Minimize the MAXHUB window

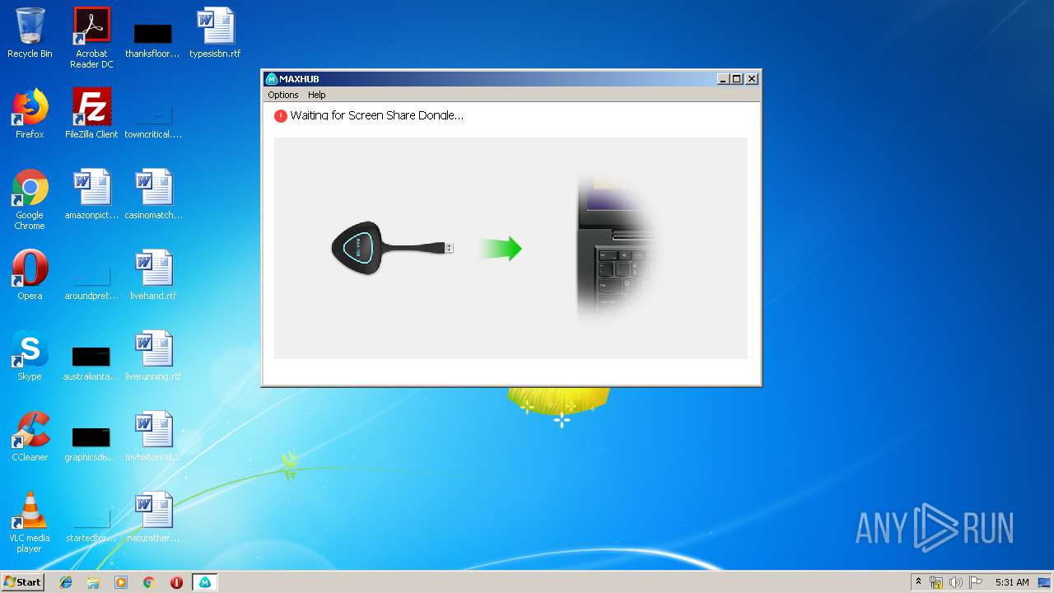coord(723,79)
